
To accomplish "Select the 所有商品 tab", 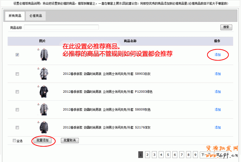I will (x=15, y=16).
